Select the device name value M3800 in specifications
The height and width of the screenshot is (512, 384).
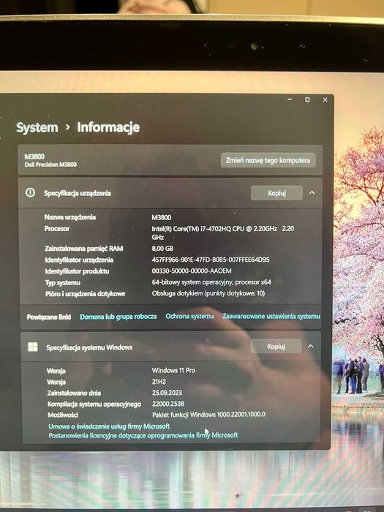(162, 217)
